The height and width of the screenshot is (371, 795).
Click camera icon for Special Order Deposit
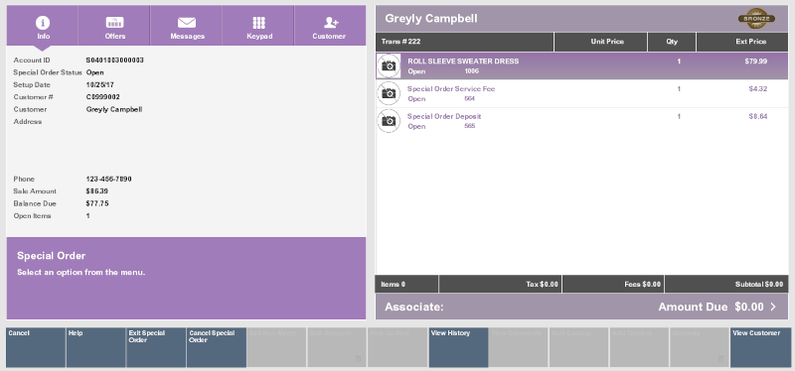389,120
